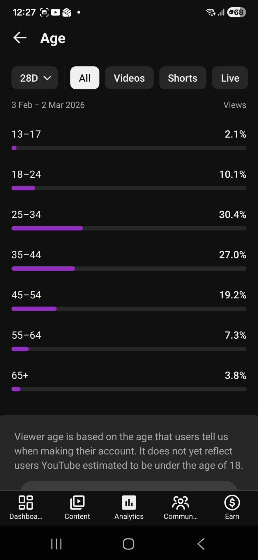Tap the back arrow beside Age
Screen dimensions: 258x560
(x=20, y=38)
